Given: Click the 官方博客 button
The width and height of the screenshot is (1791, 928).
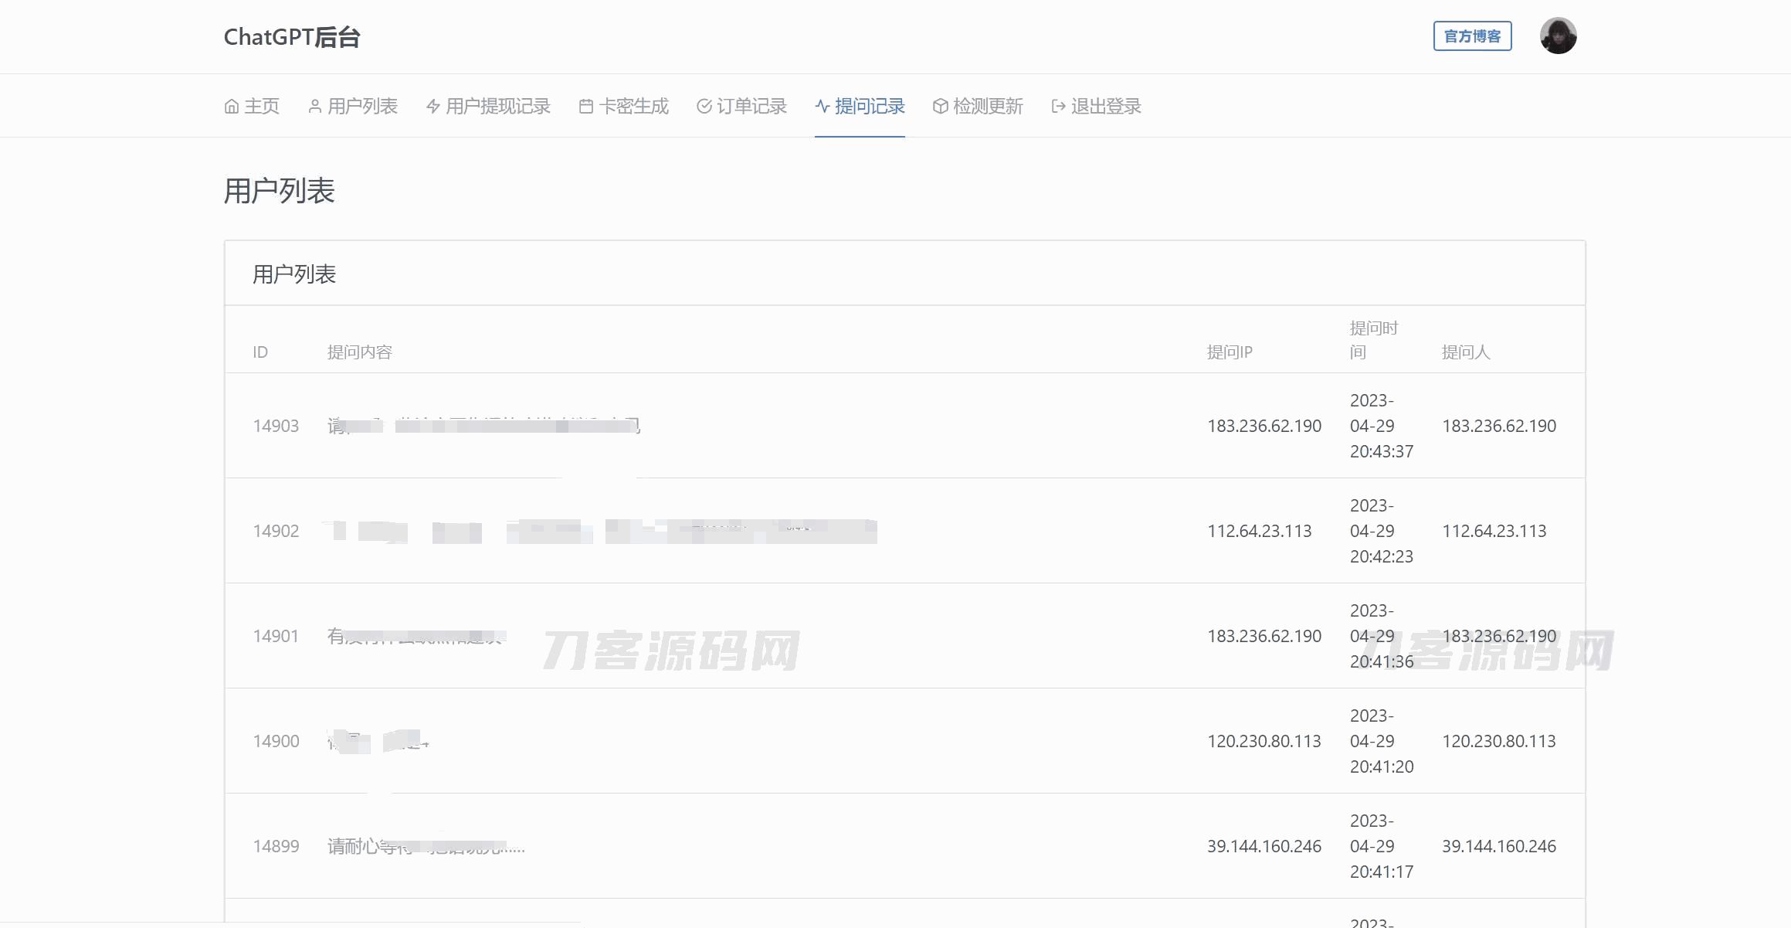Looking at the screenshot, I should click(x=1472, y=36).
